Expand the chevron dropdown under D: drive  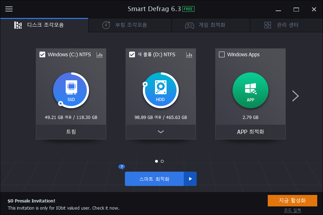[161, 132]
